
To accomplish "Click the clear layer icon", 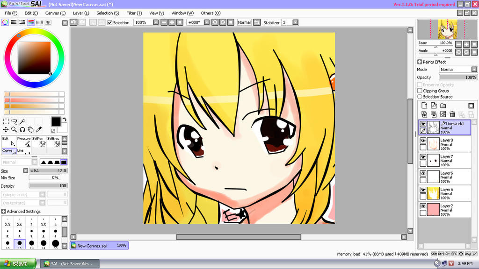I will coord(443,114).
